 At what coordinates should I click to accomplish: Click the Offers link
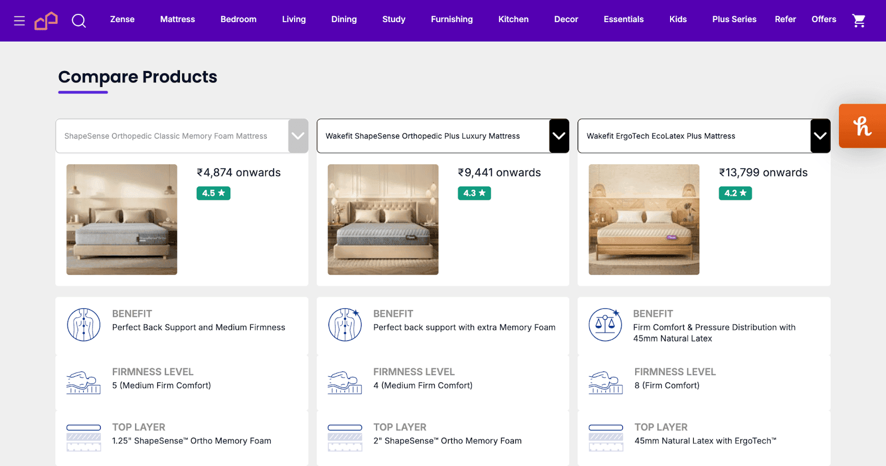tap(823, 19)
